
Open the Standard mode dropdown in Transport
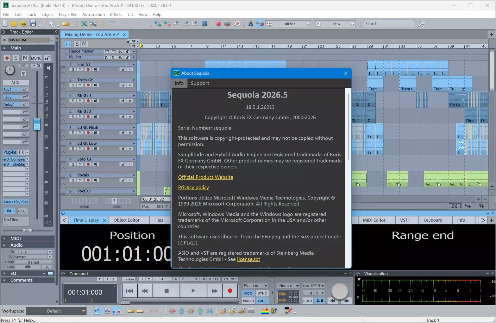pos(256,286)
